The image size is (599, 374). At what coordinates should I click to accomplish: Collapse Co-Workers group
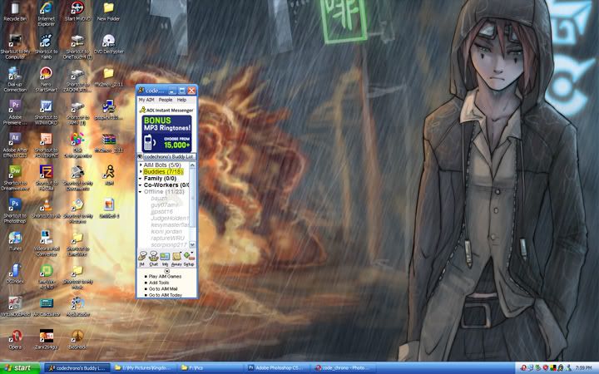141,185
